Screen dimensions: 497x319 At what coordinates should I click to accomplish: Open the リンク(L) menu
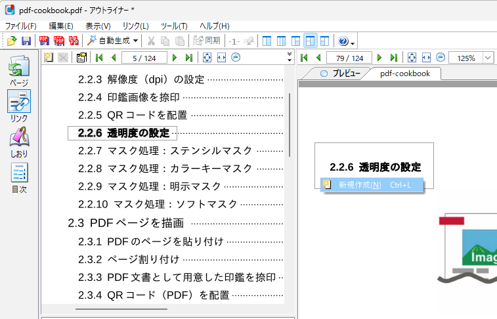[135, 26]
